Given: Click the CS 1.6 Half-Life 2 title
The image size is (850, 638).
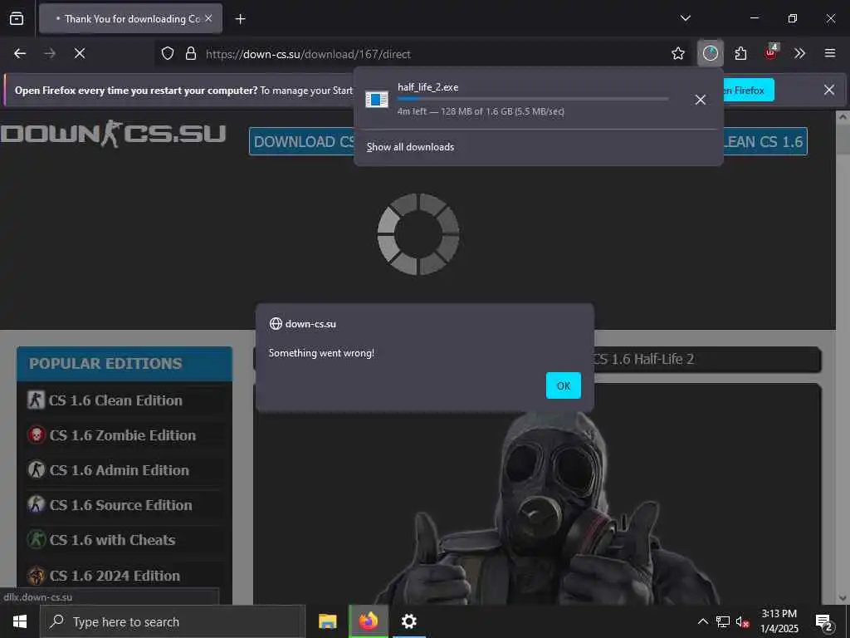Looking at the screenshot, I should 643,359.
